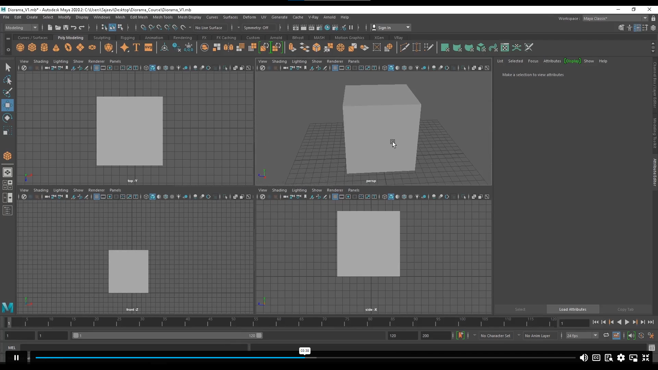658x370 pixels.
Task: Activate the Move tool in the left toolbox
Action: (x=8, y=105)
